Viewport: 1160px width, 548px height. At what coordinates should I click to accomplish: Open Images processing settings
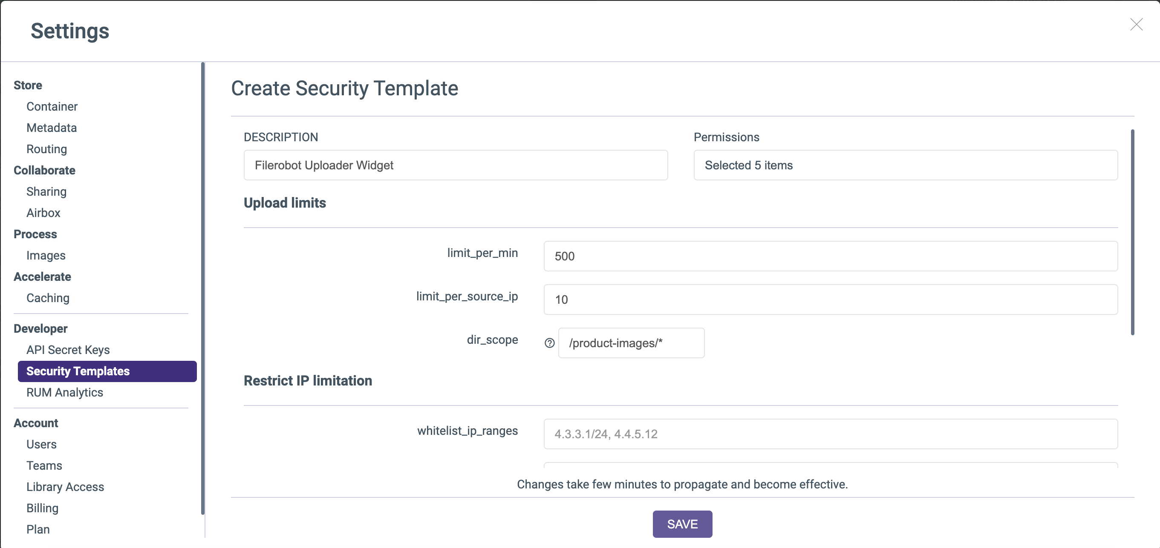pos(46,255)
